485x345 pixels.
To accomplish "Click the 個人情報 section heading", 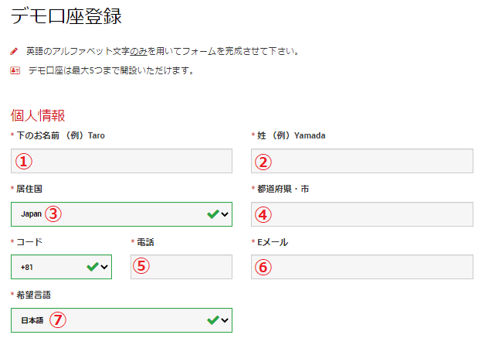I will point(38,115).
